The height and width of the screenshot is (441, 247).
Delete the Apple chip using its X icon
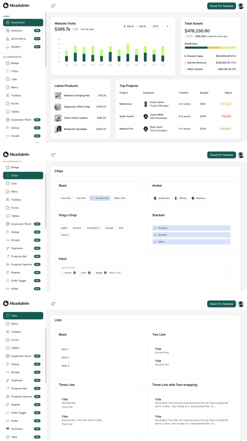click(x=105, y=272)
